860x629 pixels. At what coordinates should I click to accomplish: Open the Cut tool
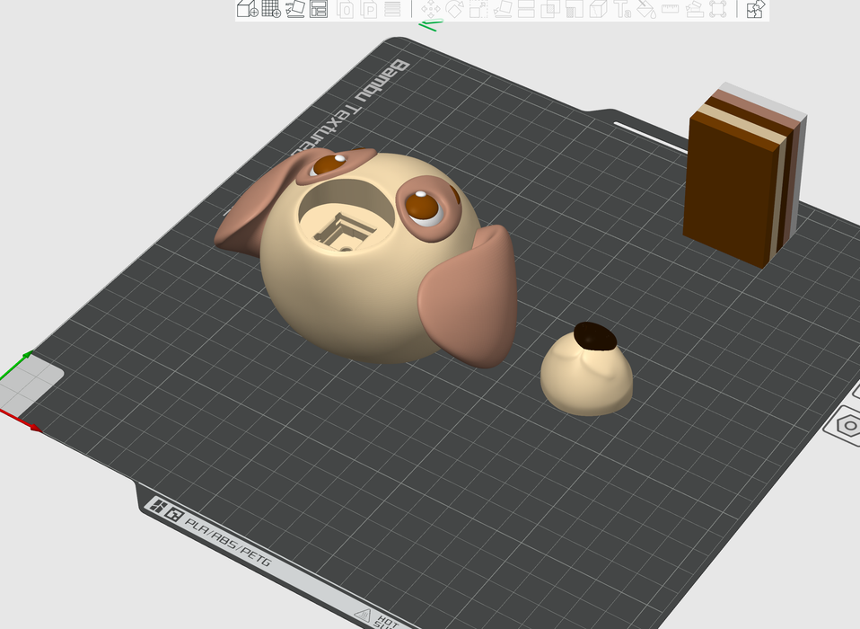[527, 10]
